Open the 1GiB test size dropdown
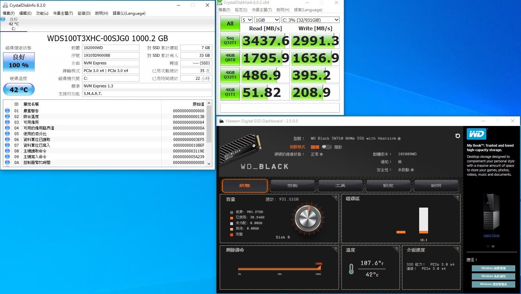 pyautogui.click(x=267, y=20)
